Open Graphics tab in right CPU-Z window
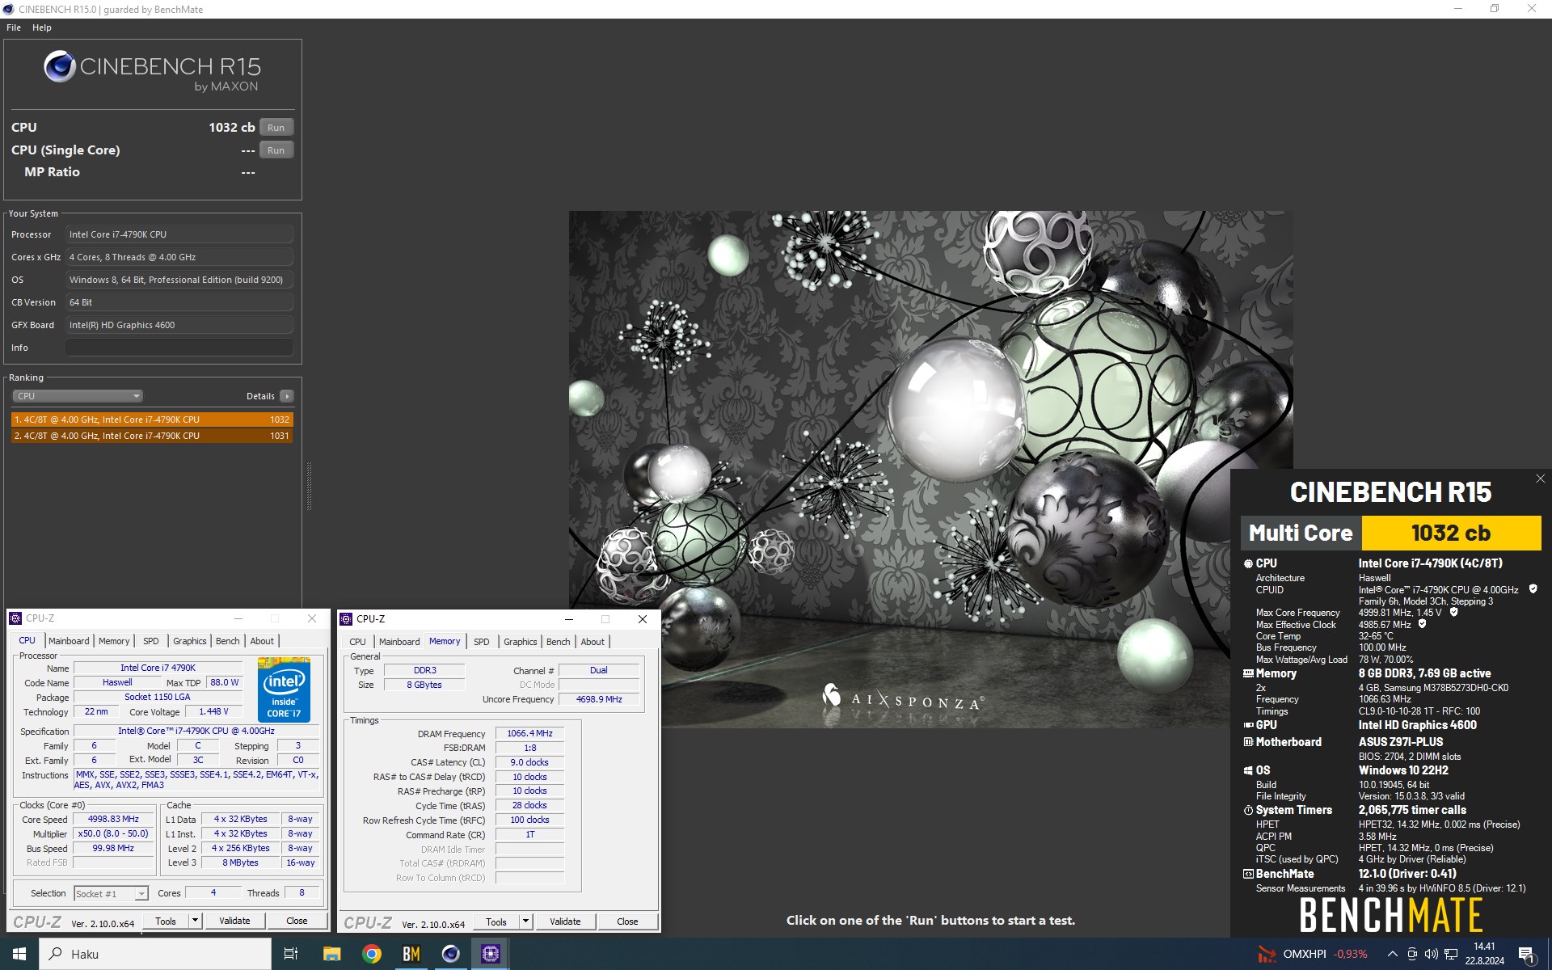This screenshot has width=1552, height=970. [x=521, y=642]
